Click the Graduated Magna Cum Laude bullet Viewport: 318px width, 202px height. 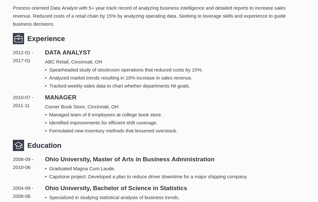pyautogui.click(x=82, y=169)
